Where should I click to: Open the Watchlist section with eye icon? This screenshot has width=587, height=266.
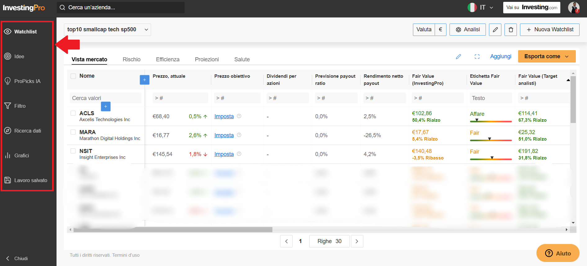20,32
